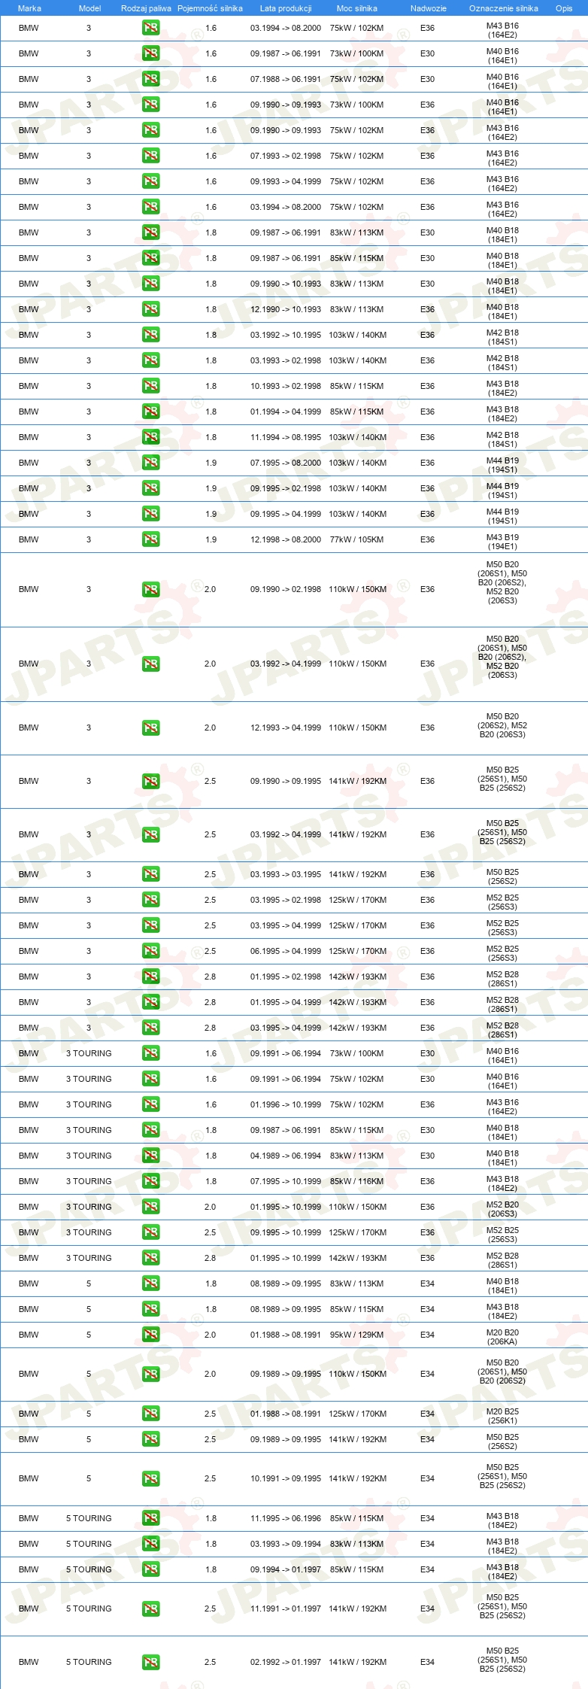
Task: Click fuel icon for the 12.1993 -> 04.1999 row
Action: click(150, 728)
